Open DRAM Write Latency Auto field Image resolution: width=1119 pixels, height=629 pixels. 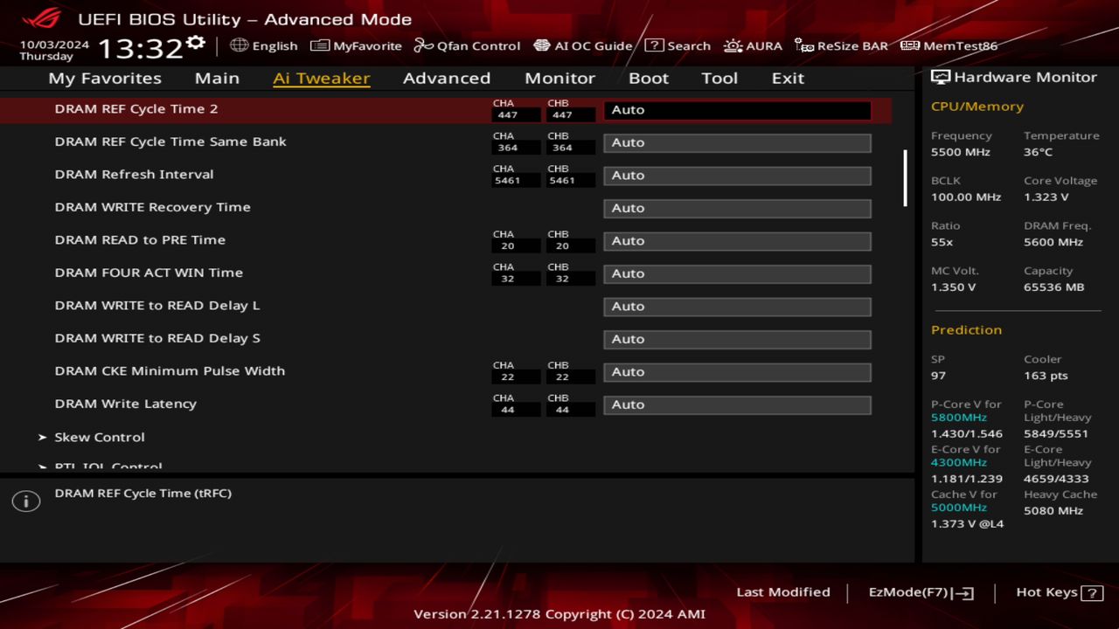(737, 404)
